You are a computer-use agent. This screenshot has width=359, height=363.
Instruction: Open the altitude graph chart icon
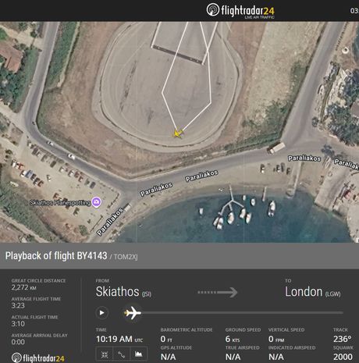coord(138,354)
